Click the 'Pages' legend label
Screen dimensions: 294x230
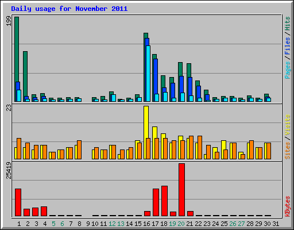[x=287, y=70]
